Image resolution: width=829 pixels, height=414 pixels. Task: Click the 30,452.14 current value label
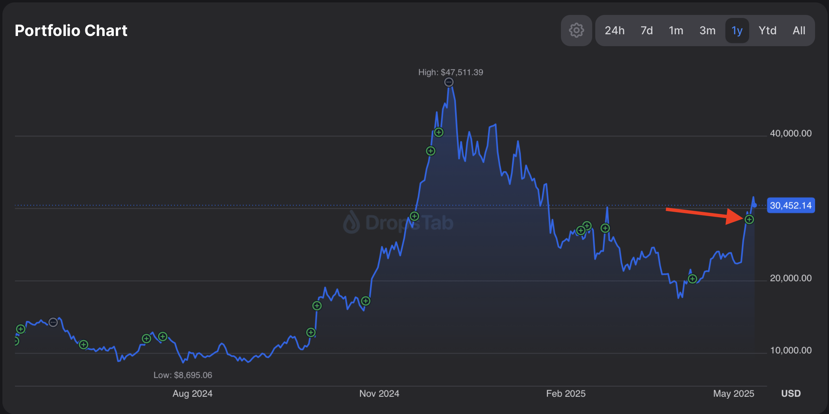point(791,205)
